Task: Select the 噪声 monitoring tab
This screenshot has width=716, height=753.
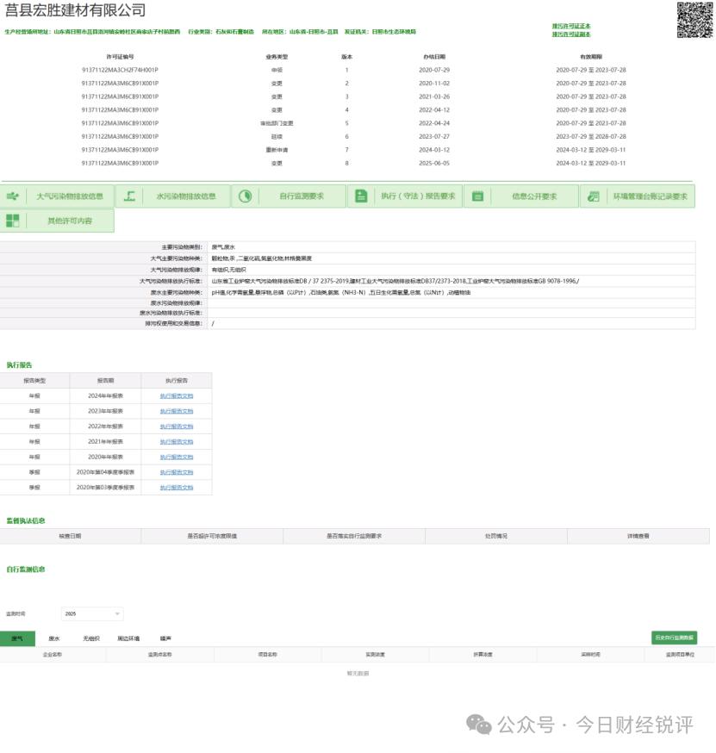Action: coord(165,638)
